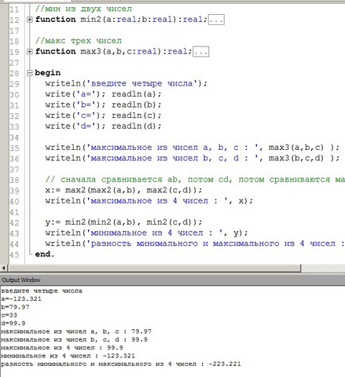
Task: Expand the folded min2 function block
Action: point(30,20)
